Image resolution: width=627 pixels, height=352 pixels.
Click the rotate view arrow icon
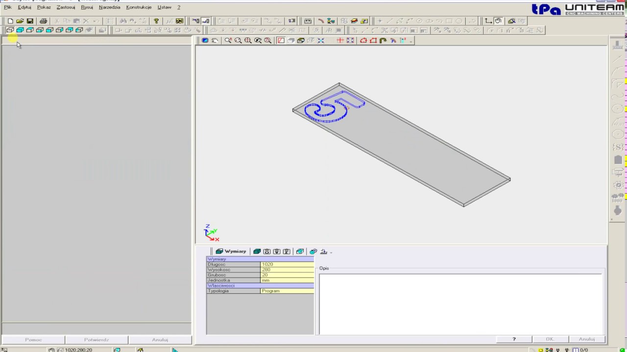click(215, 41)
